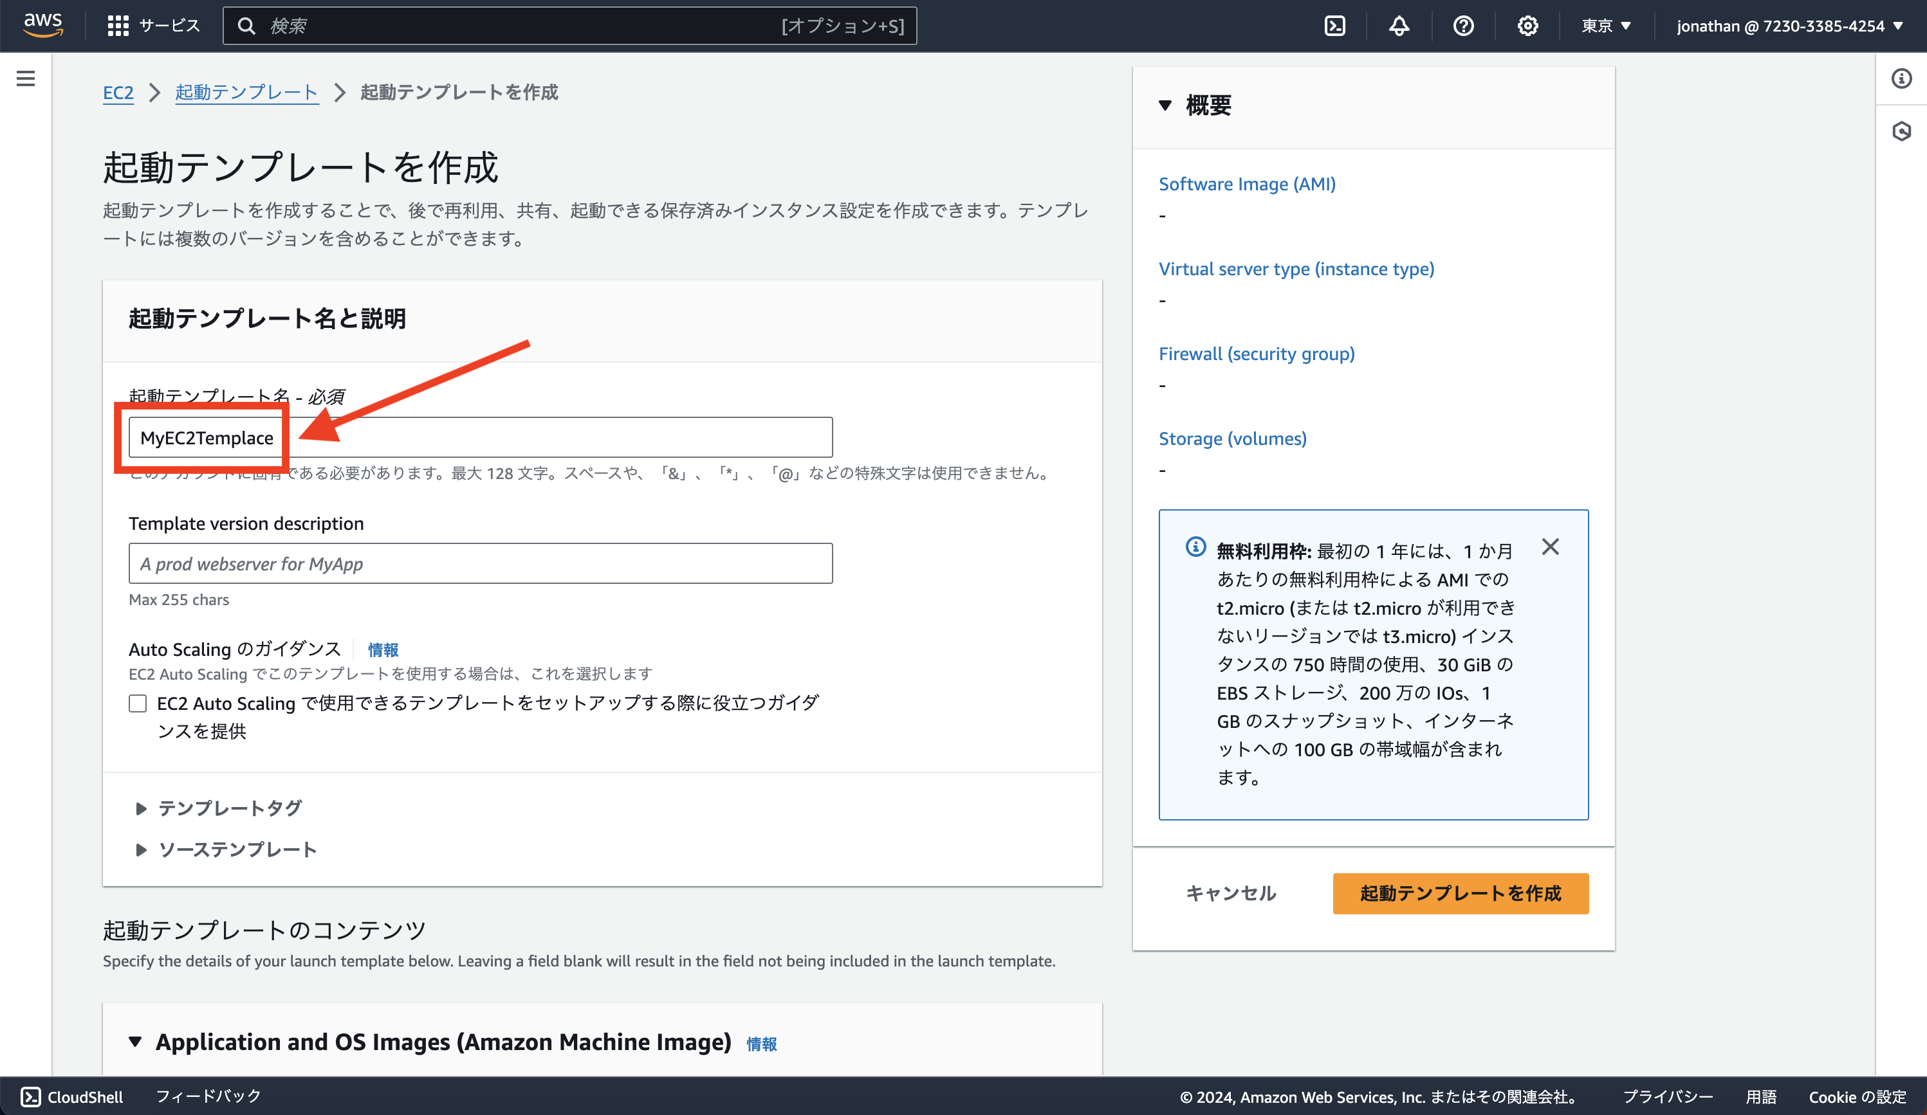Screen dimensions: 1927x1115
Task: Follow the 起動テンプレート breadcrumb link
Action: [246, 92]
